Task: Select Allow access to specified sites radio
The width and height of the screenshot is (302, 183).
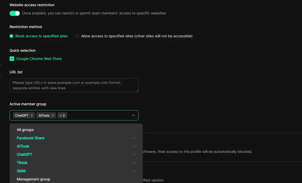Action: tap(77, 36)
